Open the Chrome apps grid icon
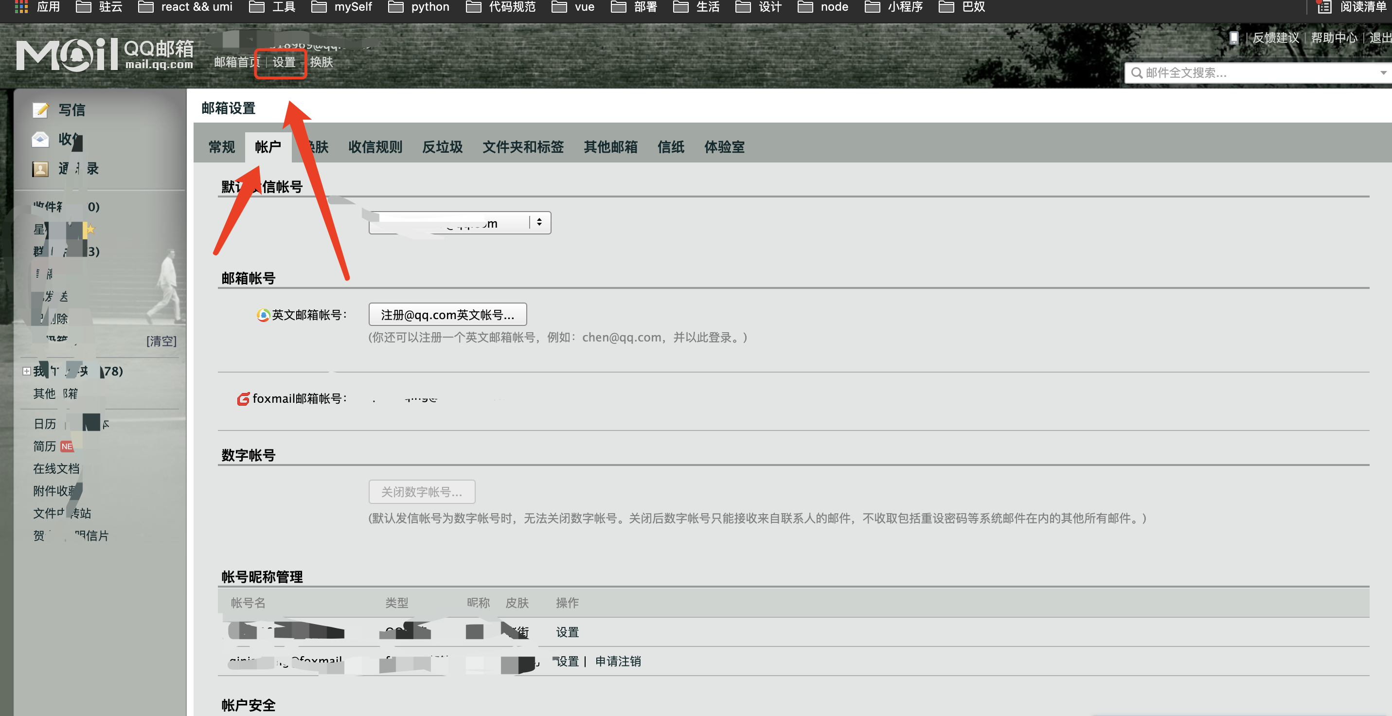 pos(21,7)
